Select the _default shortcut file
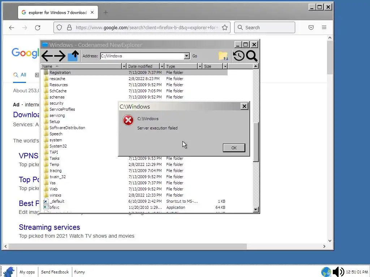Viewport: 370px width, 277px height. (x=57, y=201)
